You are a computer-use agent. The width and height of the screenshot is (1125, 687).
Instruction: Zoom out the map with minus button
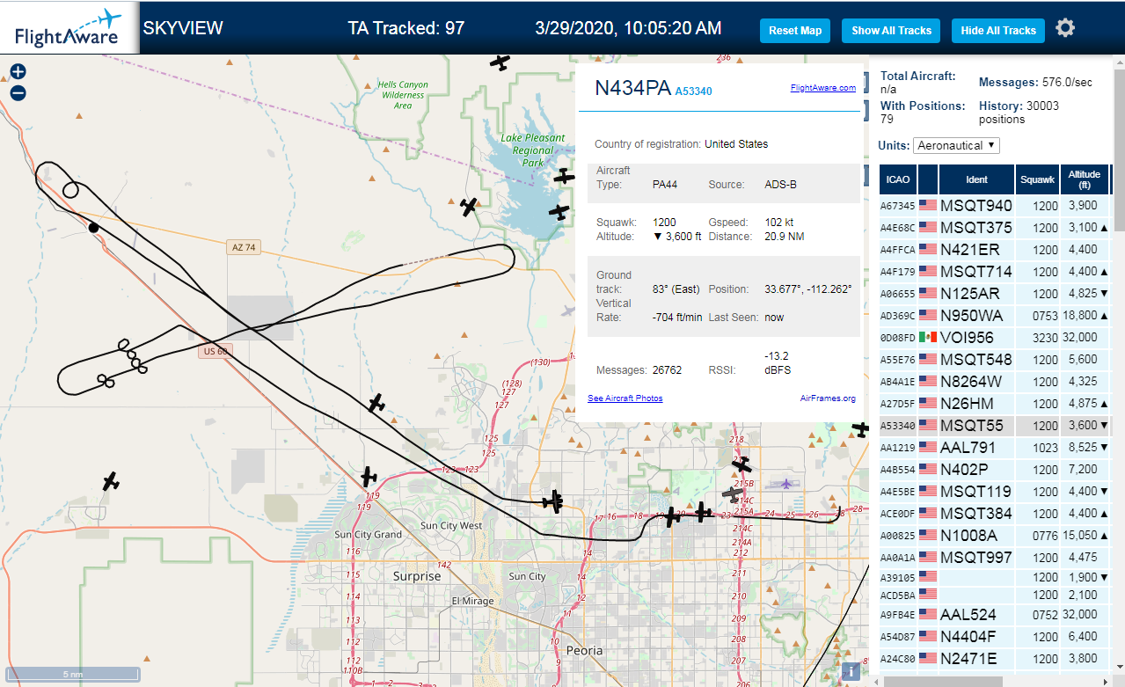pos(18,92)
